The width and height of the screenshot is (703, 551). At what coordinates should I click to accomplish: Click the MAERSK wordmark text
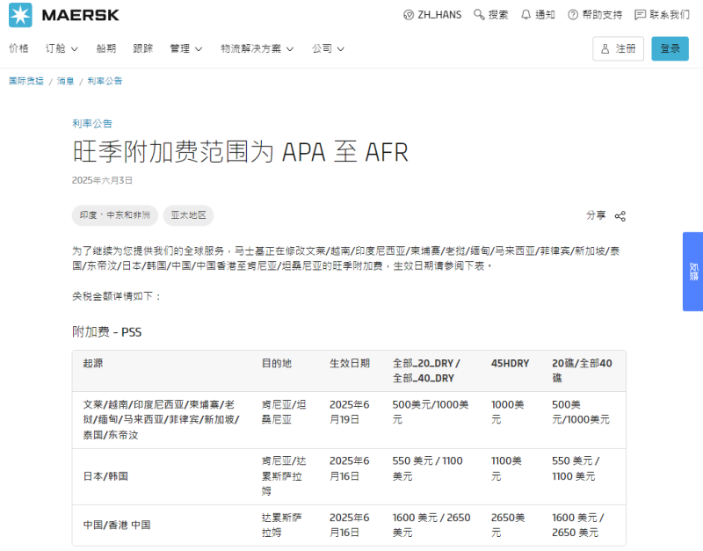coord(81,15)
